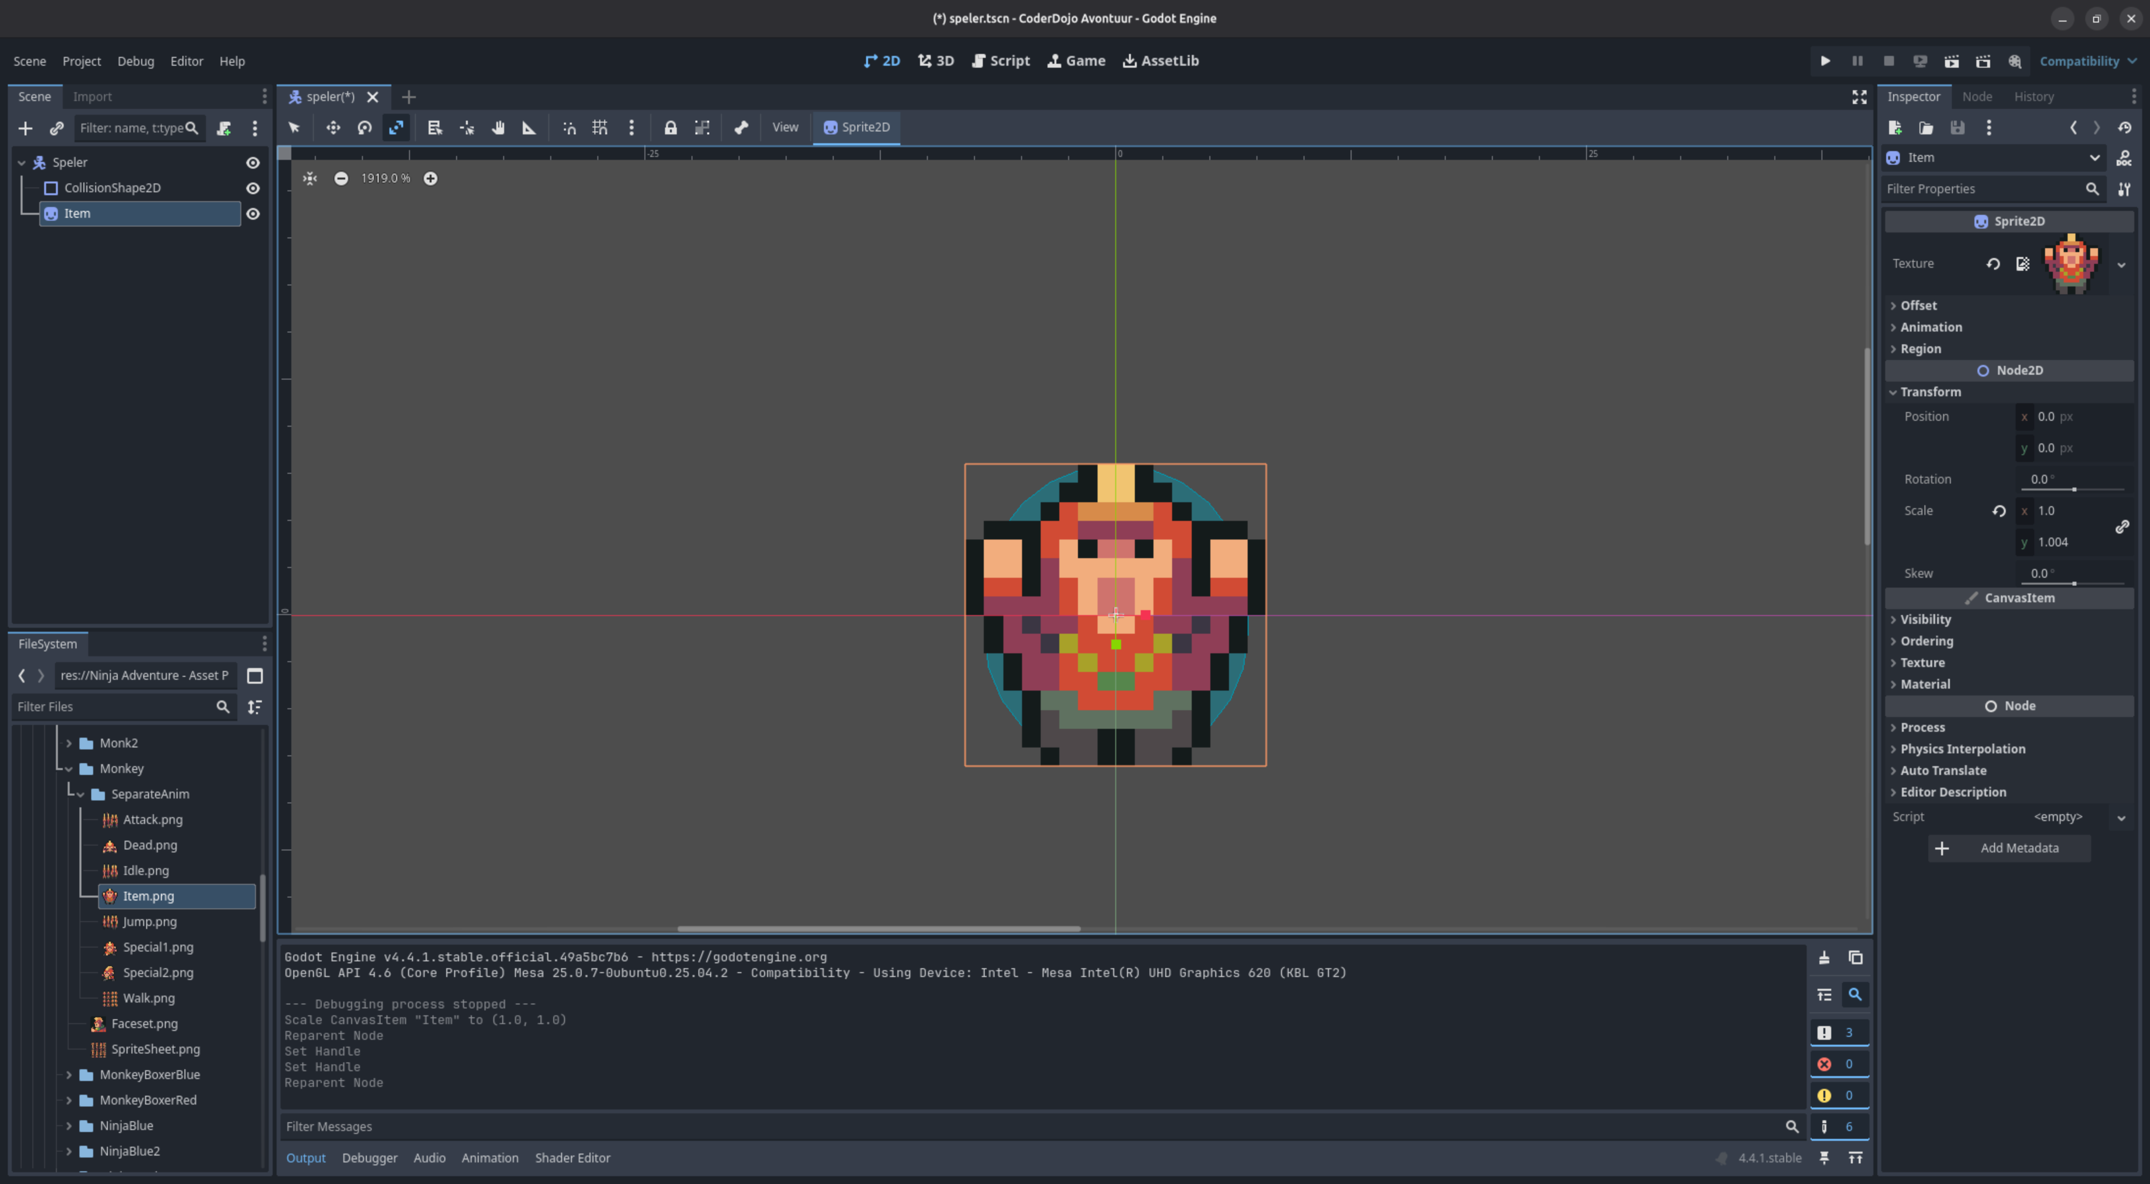The height and width of the screenshot is (1184, 2150).
Task: Toggle standard messages filter showing 3
Action: pyautogui.click(x=1839, y=1033)
